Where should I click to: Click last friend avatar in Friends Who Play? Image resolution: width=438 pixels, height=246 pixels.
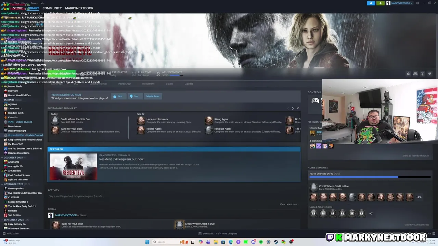click(331, 146)
